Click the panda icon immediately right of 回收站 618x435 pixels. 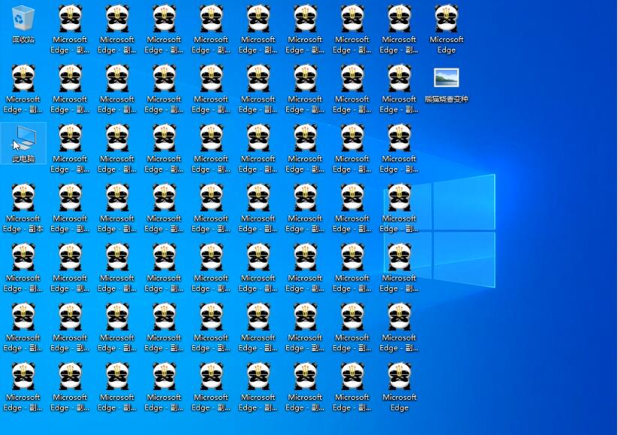click(x=70, y=29)
